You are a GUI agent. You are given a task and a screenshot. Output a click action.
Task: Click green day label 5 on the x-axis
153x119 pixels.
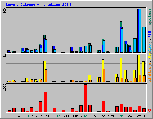point(28,116)
